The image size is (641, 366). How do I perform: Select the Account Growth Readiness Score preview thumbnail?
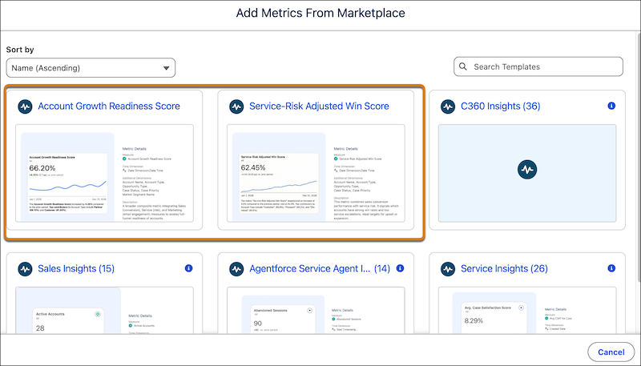104,173
